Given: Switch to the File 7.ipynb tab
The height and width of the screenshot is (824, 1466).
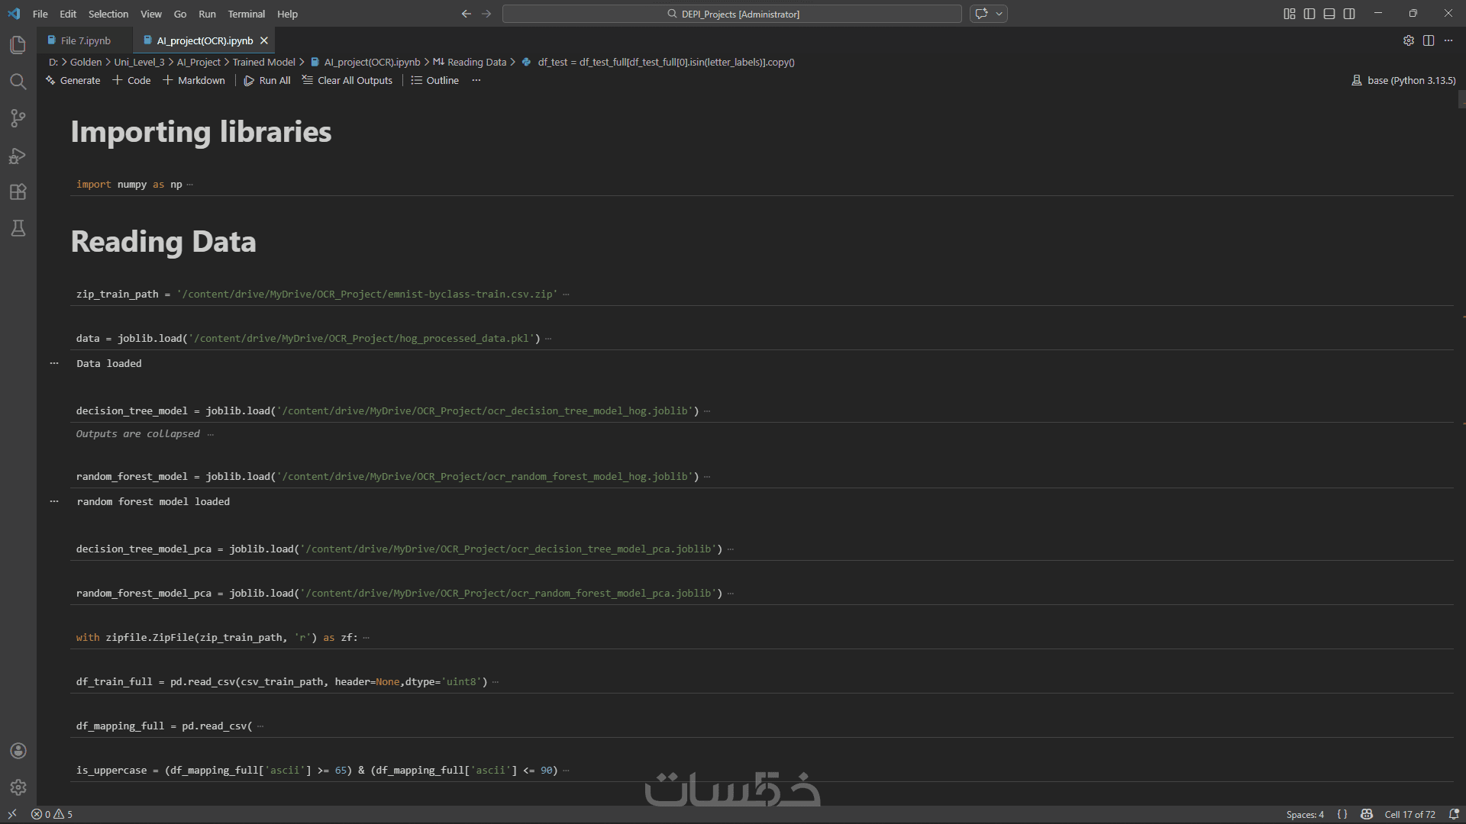Looking at the screenshot, I should [x=85, y=40].
